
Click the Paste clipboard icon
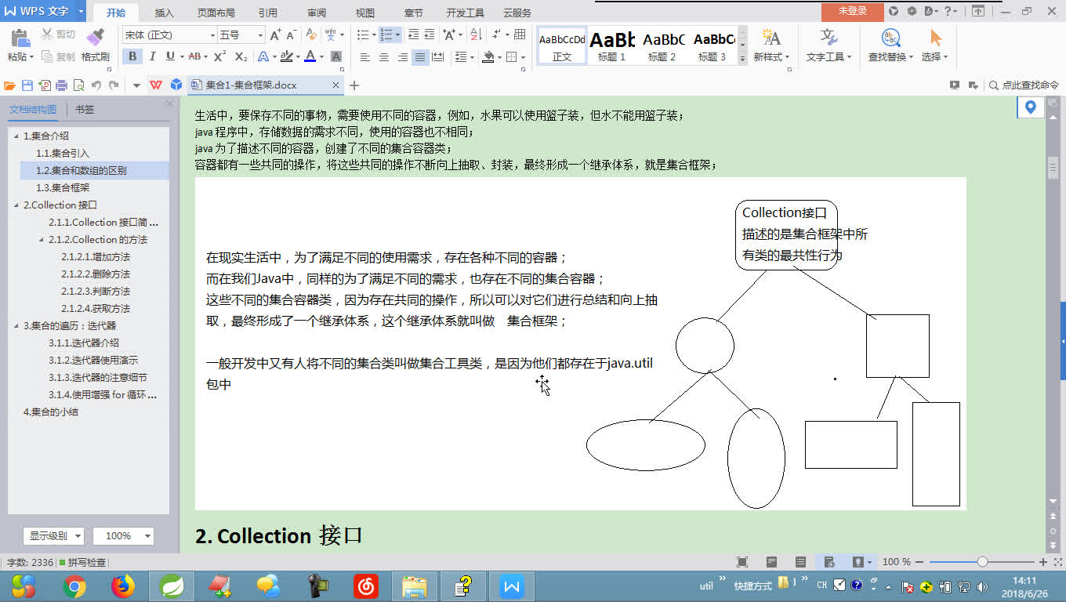(x=20, y=38)
